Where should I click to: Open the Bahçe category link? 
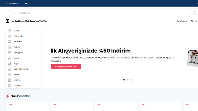pyautogui.click(x=17, y=47)
